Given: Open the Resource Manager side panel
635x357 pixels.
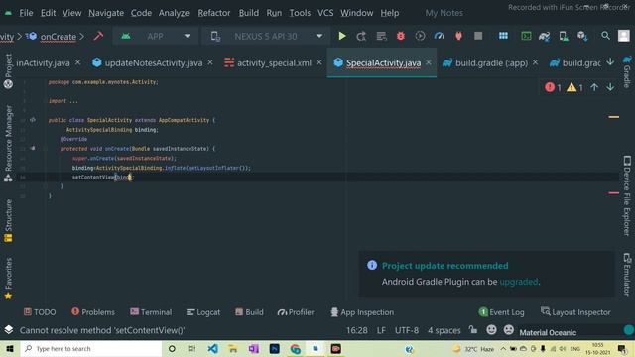Looking at the screenshot, I should (x=8, y=144).
